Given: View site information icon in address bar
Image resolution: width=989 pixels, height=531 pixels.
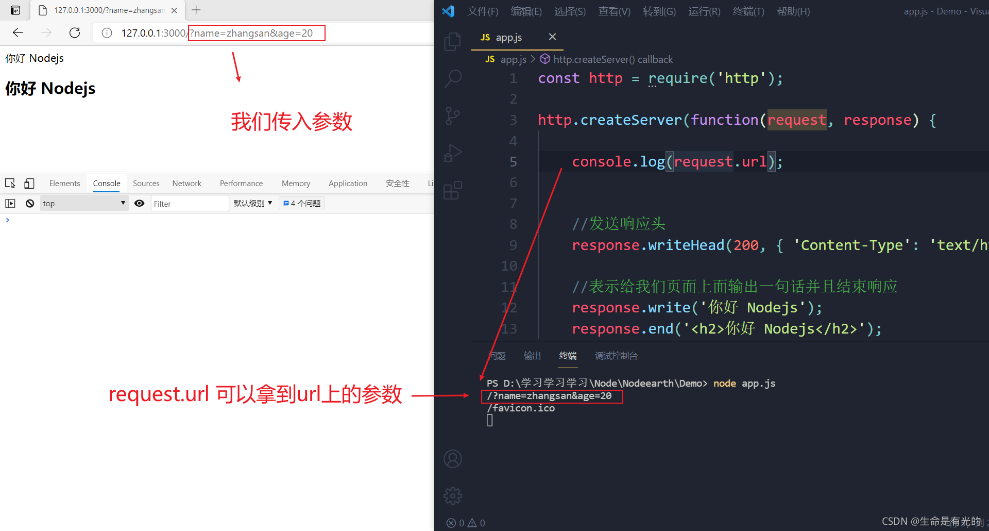Looking at the screenshot, I should tap(107, 33).
